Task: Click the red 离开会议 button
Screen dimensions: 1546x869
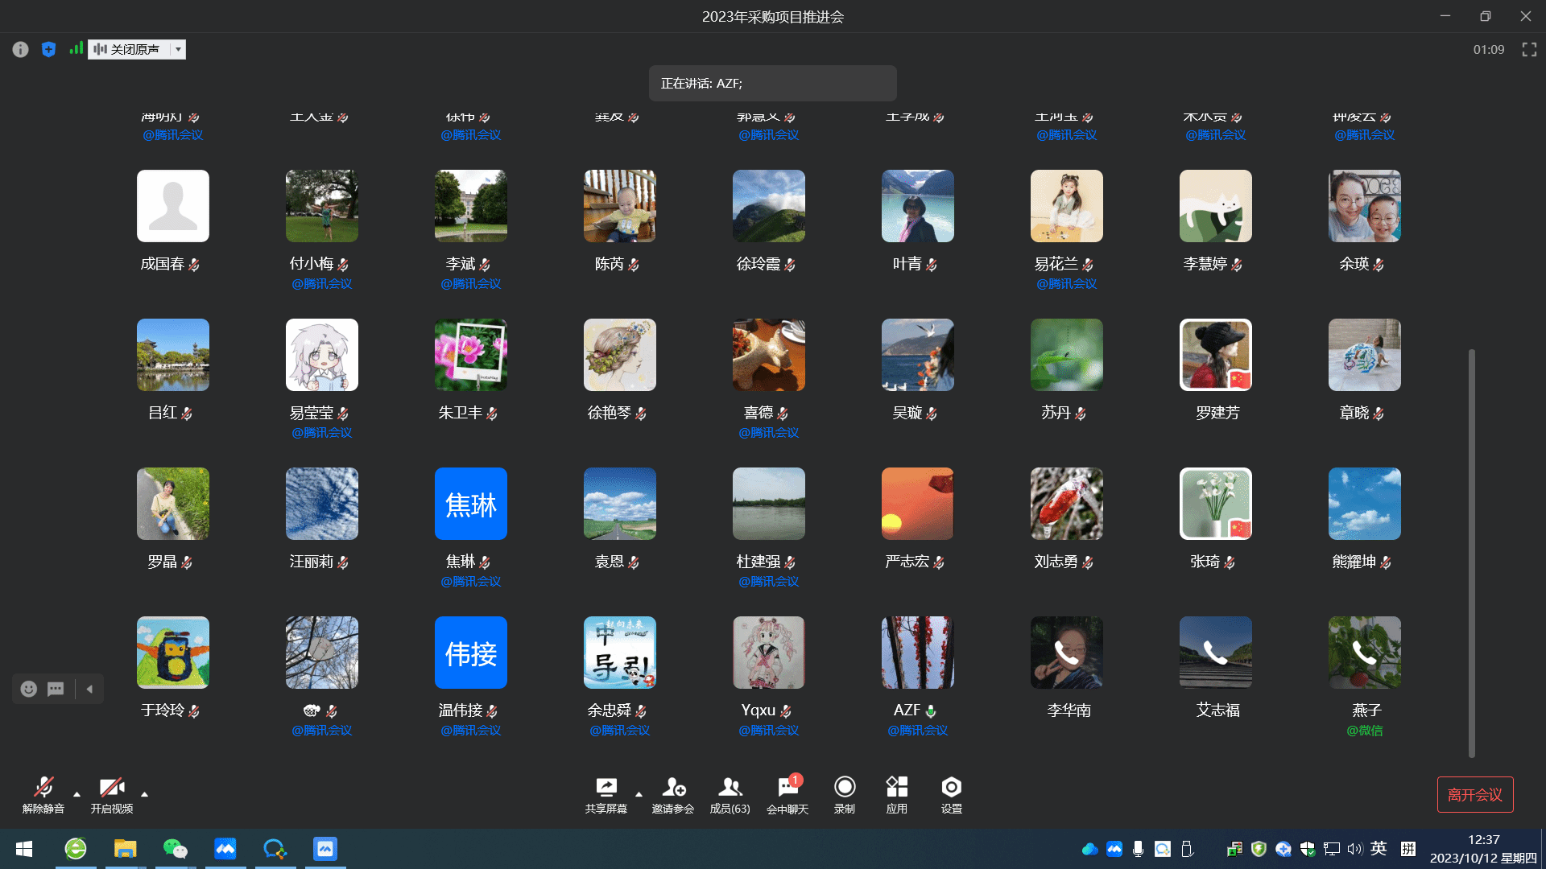Action: (1474, 794)
